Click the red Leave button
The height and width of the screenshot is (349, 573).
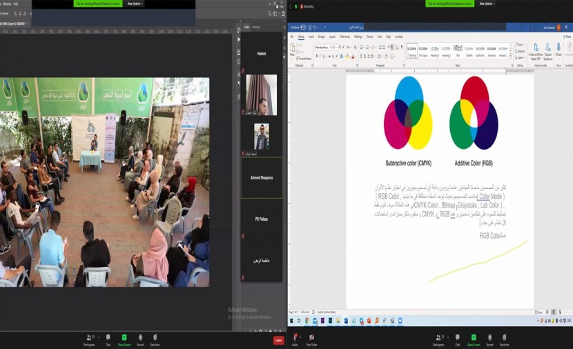[278, 340]
